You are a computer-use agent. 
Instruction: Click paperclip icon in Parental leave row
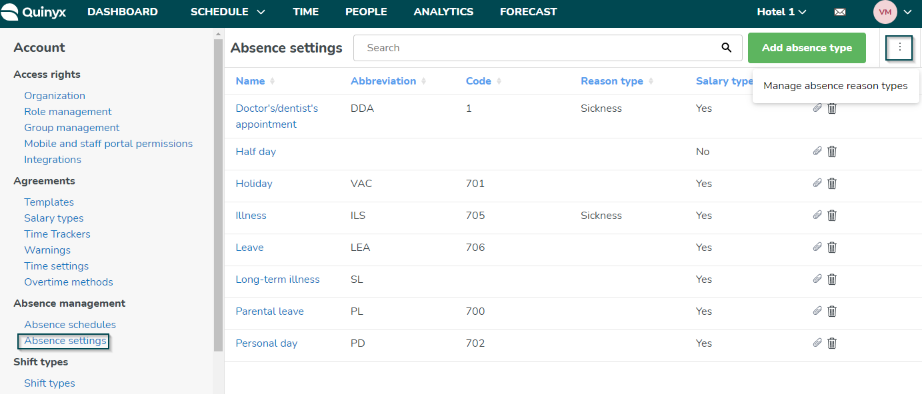click(x=817, y=311)
